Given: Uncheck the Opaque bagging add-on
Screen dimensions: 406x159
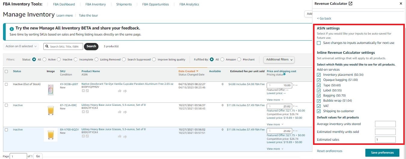Looking at the screenshot, I should [x=319, y=80].
